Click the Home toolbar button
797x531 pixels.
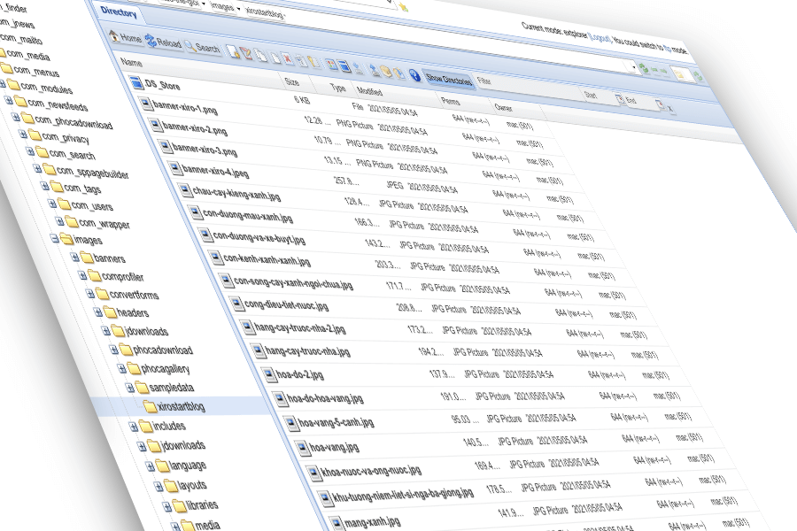click(x=125, y=37)
